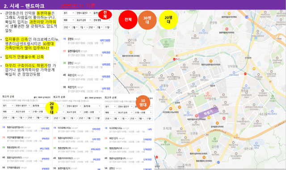Click the red marker above 동편마을4단지아파트
This screenshot has width=286, height=170.
[x=227, y=29]
